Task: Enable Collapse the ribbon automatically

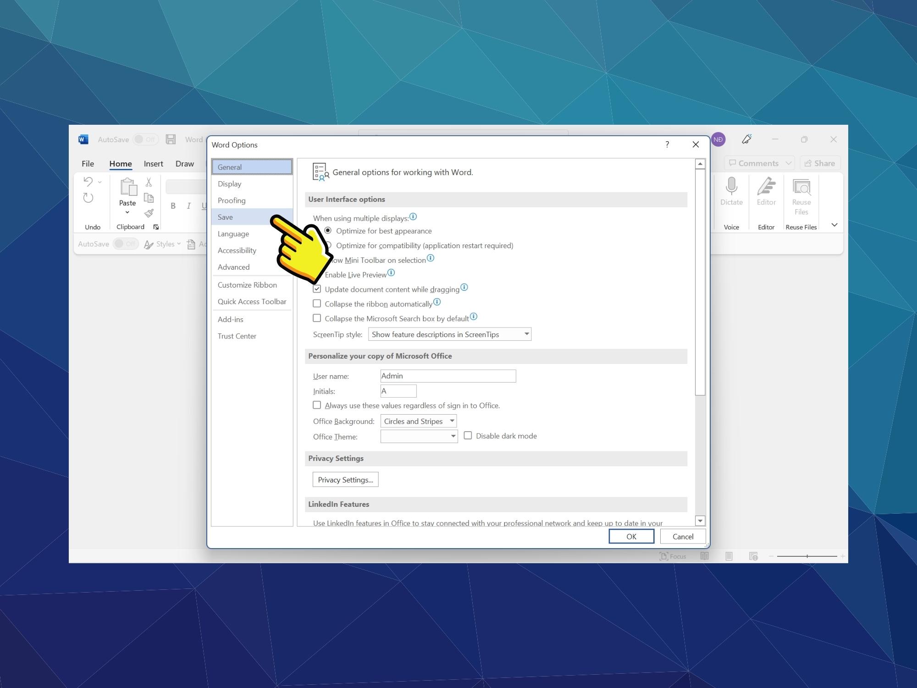Action: click(x=317, y=304)
